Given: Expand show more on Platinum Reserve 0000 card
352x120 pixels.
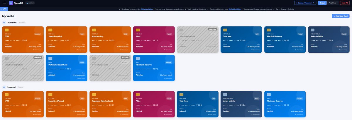Looking at the screenshot, I should pyautogui.click(x=168, y=78).
